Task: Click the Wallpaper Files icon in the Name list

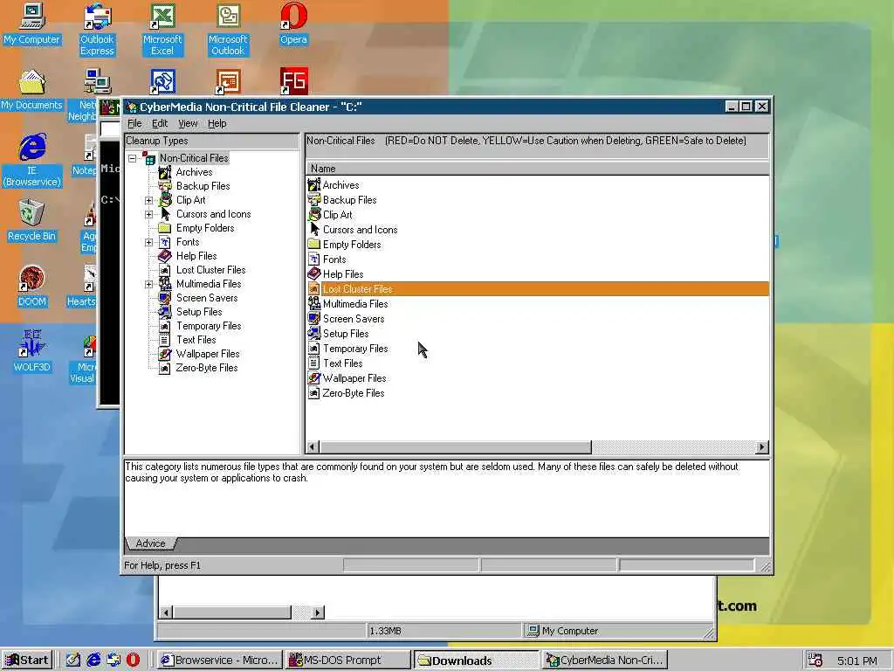Action: coord(314,377)
